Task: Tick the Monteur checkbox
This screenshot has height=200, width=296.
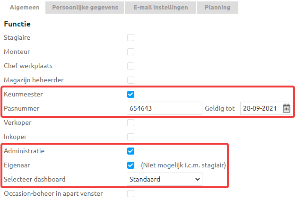Action: click(131, 52)
